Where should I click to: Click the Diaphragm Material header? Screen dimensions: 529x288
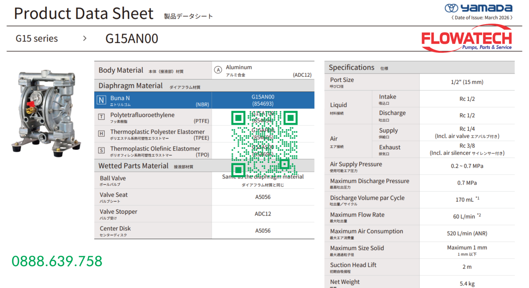(131, 86)
